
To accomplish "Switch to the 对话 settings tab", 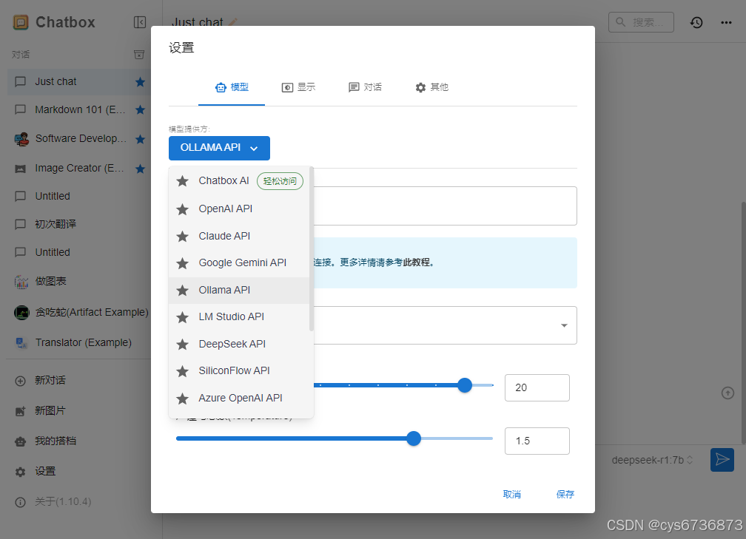I will point(365,87).
